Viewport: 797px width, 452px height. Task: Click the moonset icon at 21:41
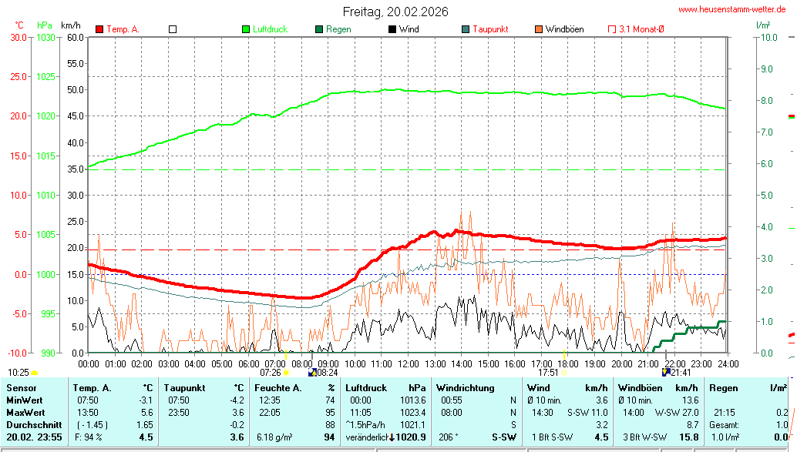666,373
